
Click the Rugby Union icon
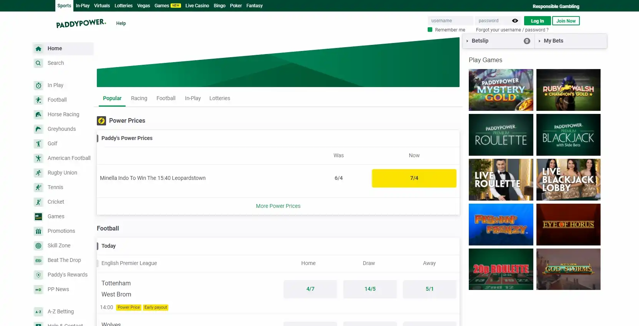38,173
